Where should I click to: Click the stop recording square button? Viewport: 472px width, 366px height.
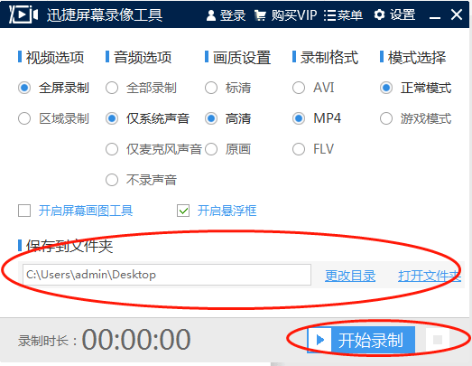click(438, 340)
